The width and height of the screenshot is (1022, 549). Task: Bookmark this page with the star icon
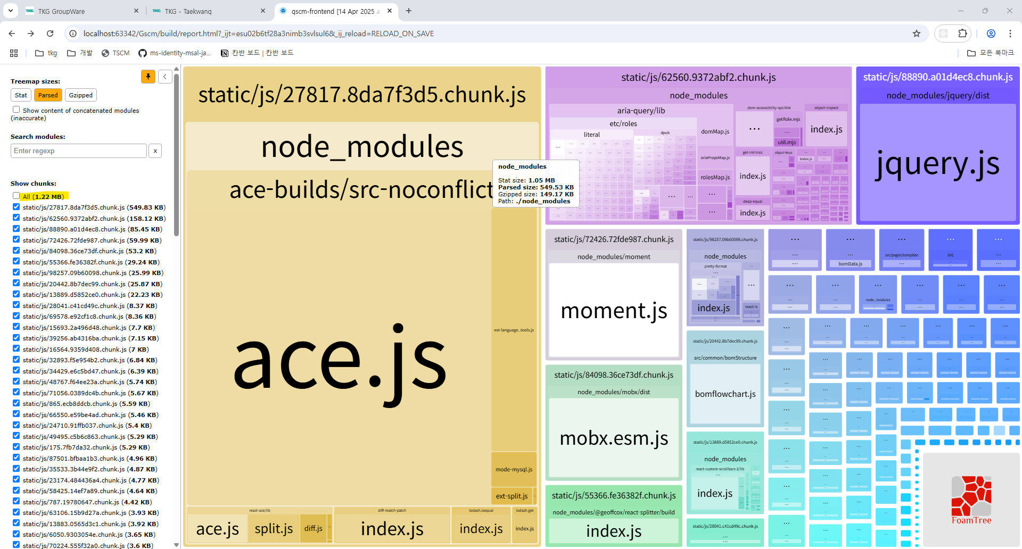tap(917, 34)
